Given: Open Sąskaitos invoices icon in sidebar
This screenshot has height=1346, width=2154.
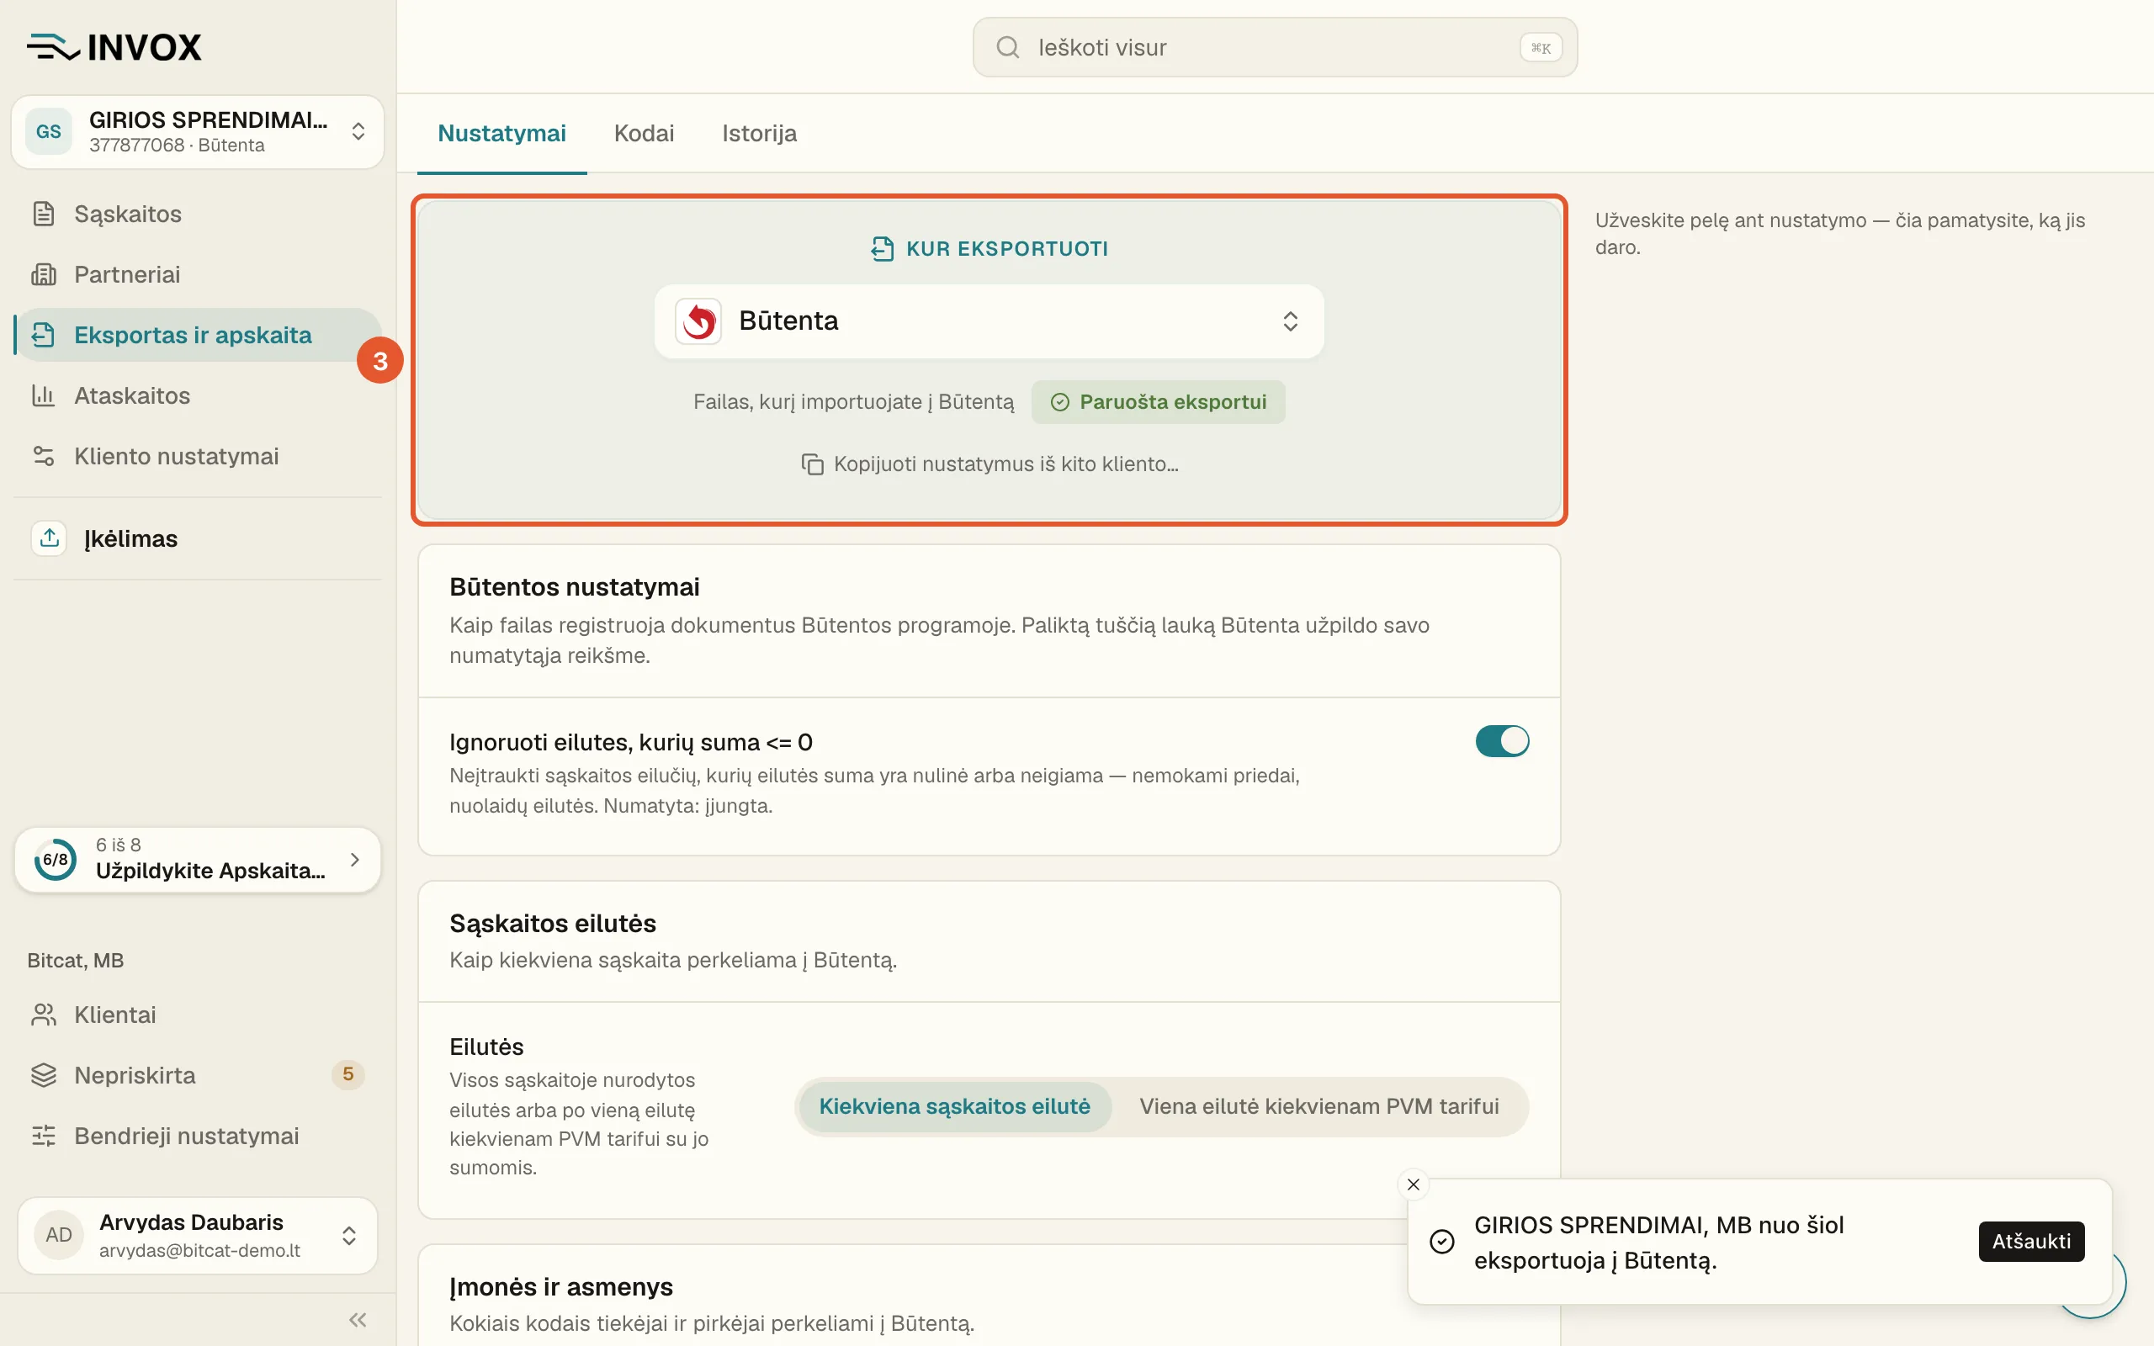Looking at the screenshot, I should (x=44, y=214).
